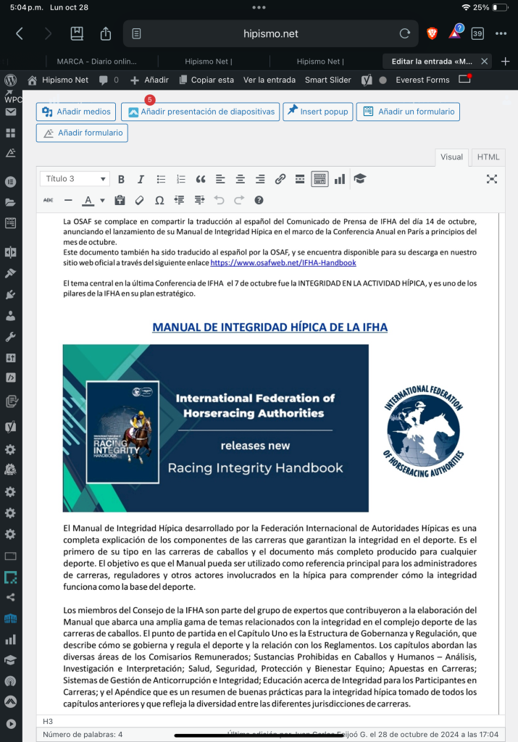
Task: Click Insert popup button
Action: [318, 112]
